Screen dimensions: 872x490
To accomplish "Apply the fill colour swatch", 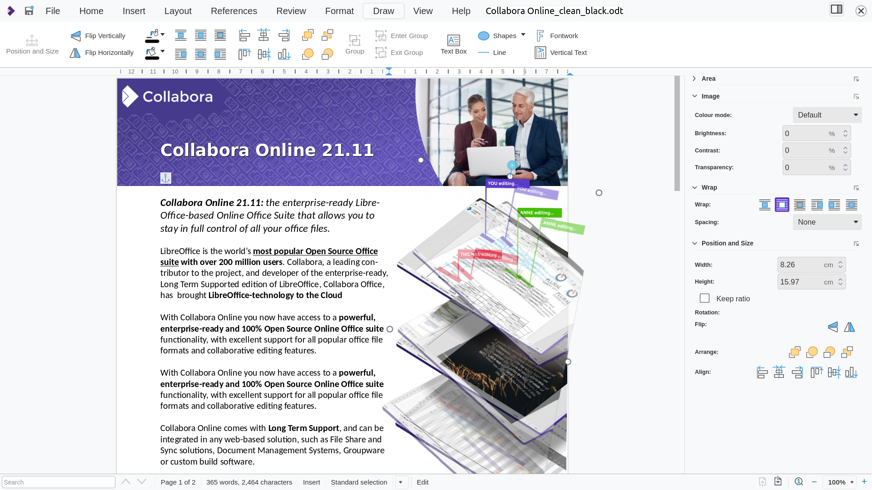I will (152, 53).
